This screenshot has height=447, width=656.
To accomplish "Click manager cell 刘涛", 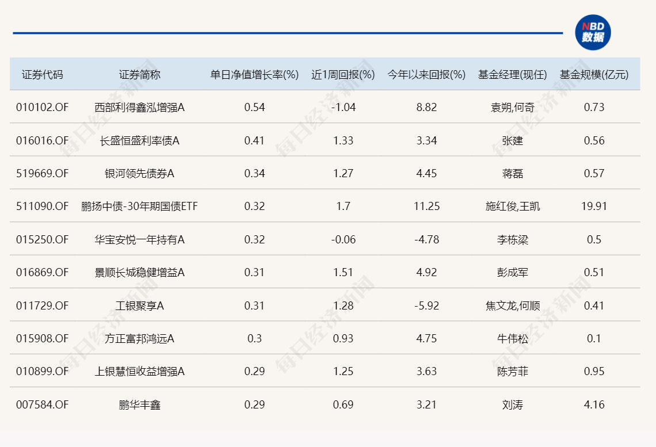I will tap(513, 405).
